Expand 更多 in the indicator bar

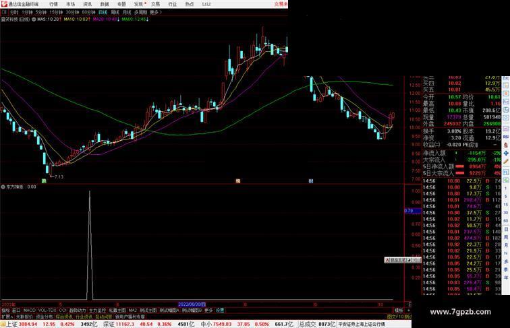tap(208, 310)
